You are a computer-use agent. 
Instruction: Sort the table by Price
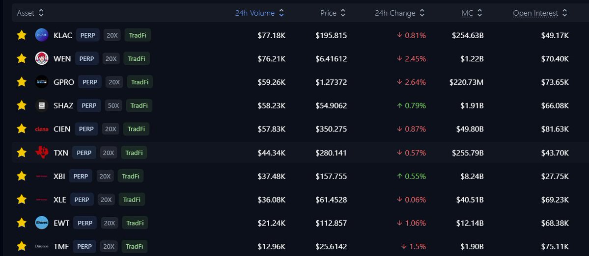click(x=333, y=13)
